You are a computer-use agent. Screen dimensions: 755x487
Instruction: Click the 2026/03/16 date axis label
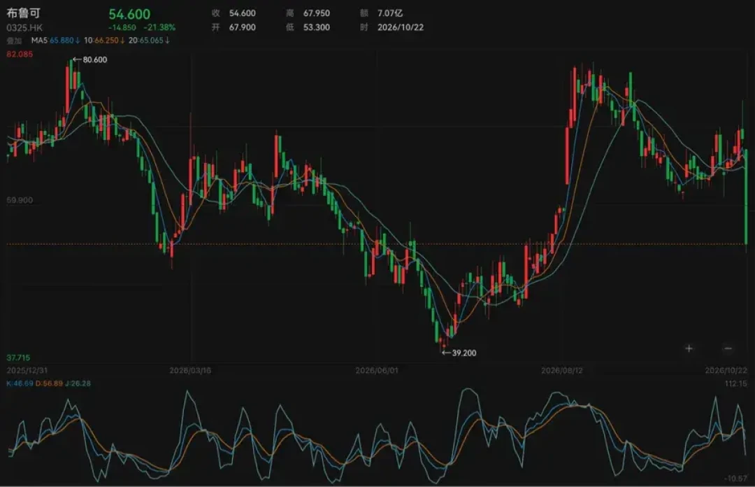click(190, 370)
